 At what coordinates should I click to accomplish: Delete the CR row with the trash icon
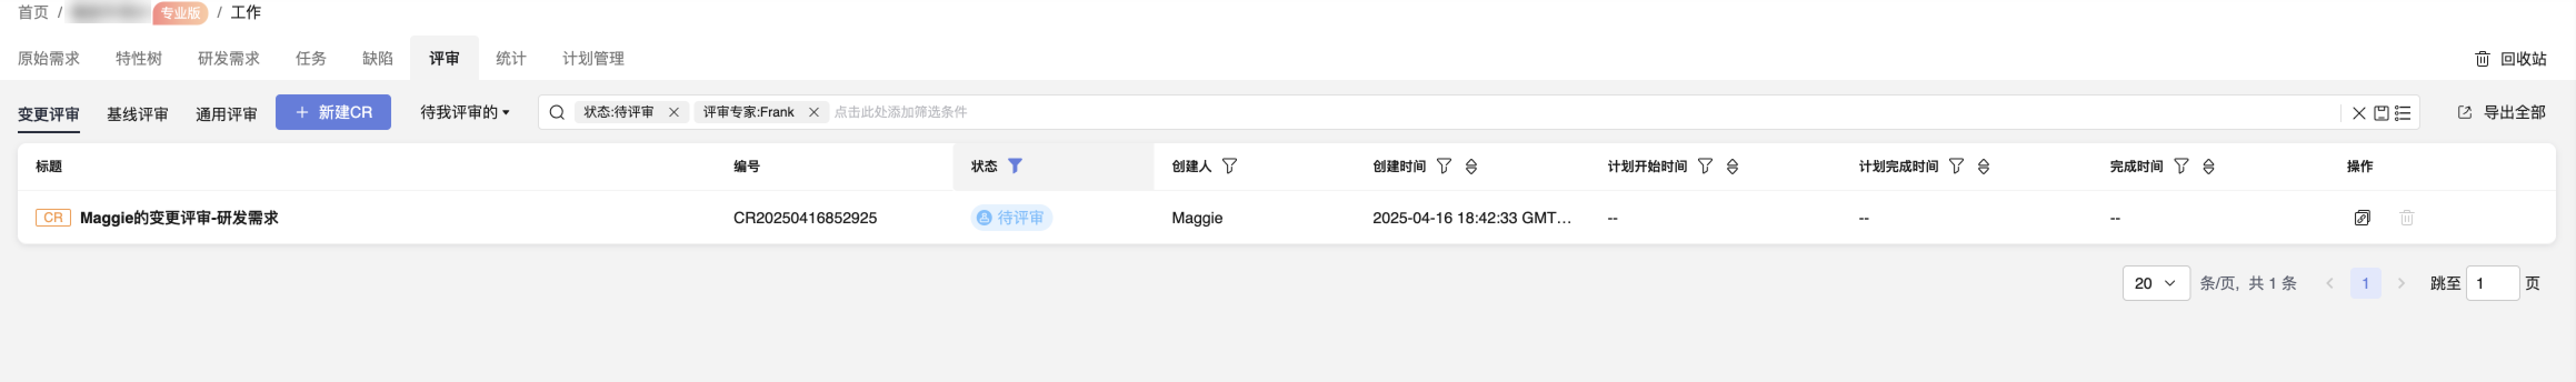coord(2407,218)
